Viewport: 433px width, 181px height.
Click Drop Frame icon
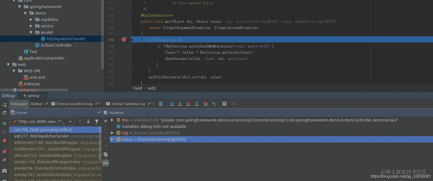(x=205, y=104)
